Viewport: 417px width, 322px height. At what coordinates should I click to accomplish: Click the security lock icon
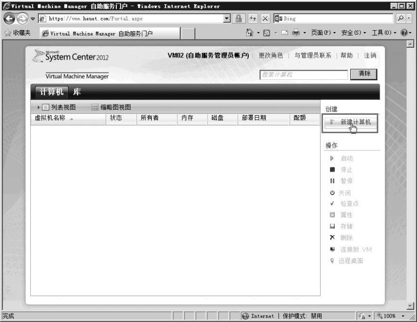[238, 18]
